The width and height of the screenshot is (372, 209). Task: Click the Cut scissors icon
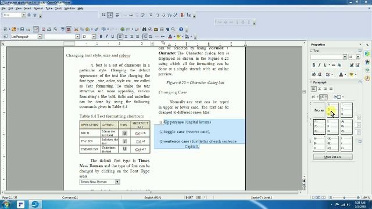[76, 29]
